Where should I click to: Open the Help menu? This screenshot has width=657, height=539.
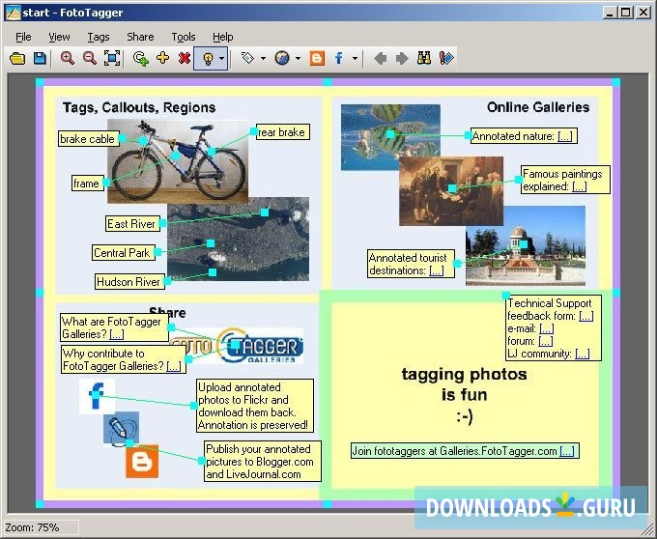pos(223,37)
